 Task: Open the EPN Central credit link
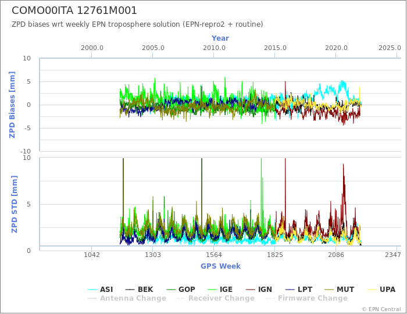381,309
